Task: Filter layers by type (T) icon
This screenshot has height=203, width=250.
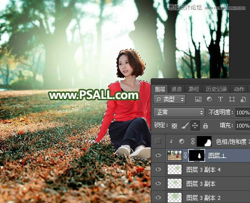Action: 221,99
